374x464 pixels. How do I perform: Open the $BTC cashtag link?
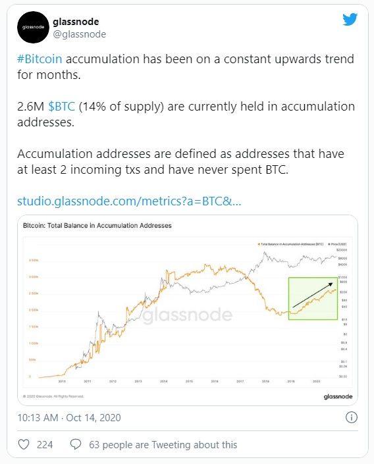pyautogui.click(x=62, y=106)
